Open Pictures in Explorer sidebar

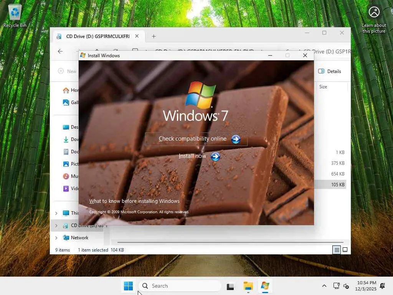click(x=71, y=164)
